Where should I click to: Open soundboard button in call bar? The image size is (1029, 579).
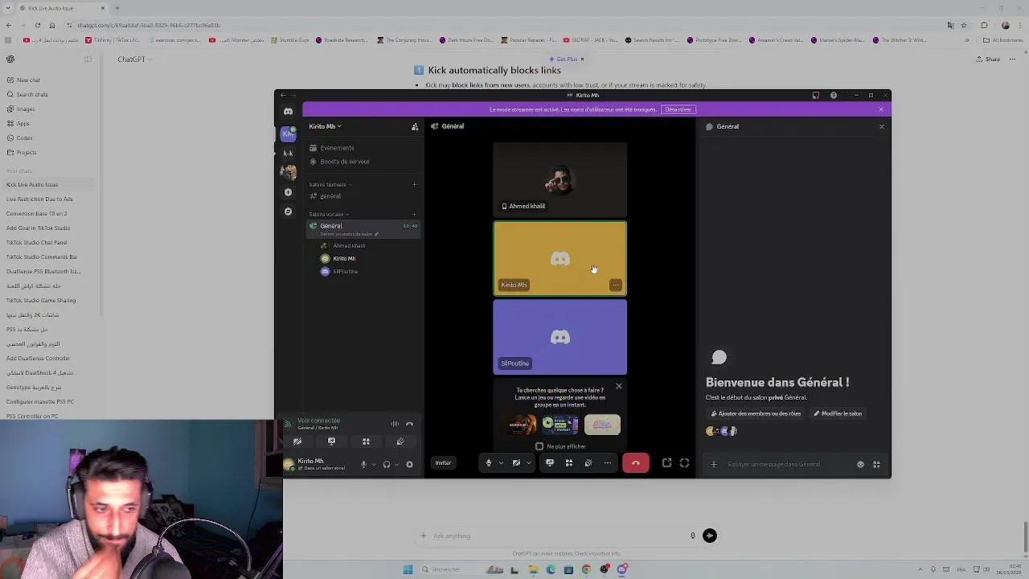(588, 463)
